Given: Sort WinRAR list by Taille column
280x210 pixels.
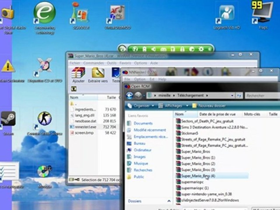Looking at the screenshot, I should click(108, 97).
